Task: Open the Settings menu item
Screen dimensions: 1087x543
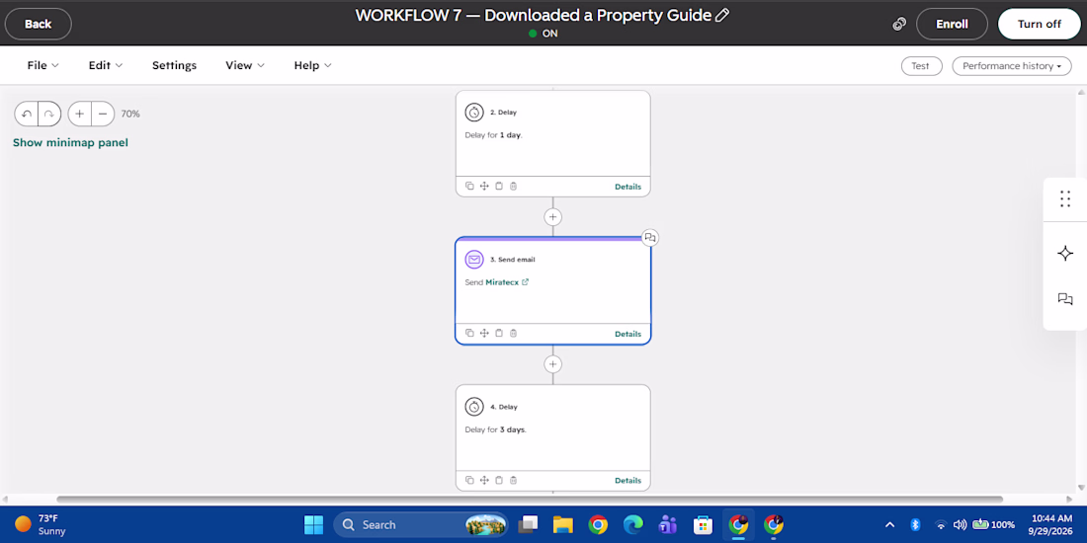Action: 174,65
